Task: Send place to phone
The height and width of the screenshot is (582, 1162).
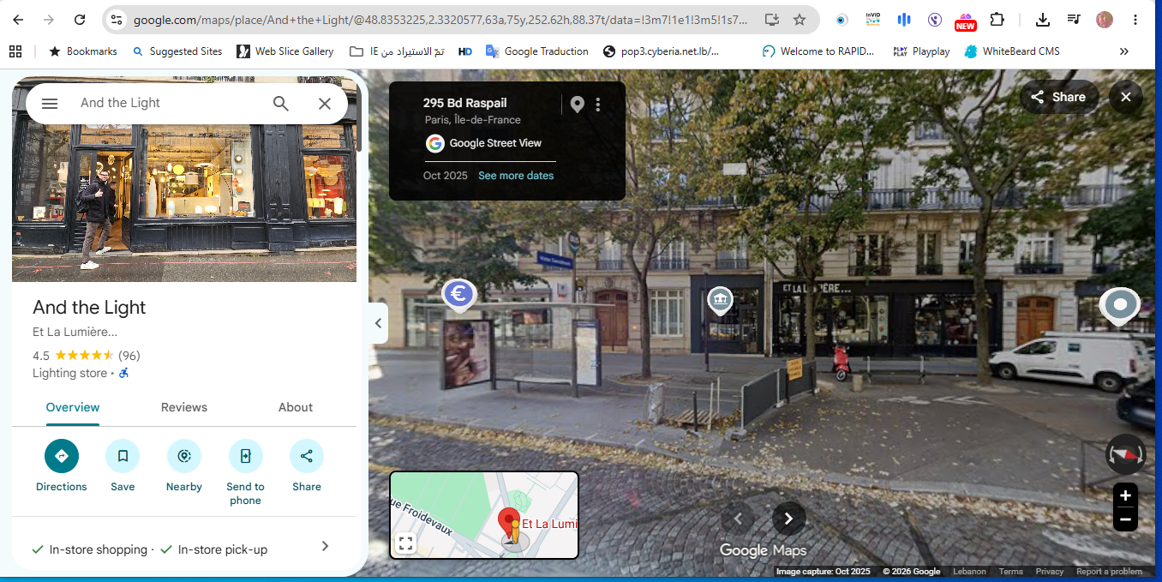Action: coord(245,456)
